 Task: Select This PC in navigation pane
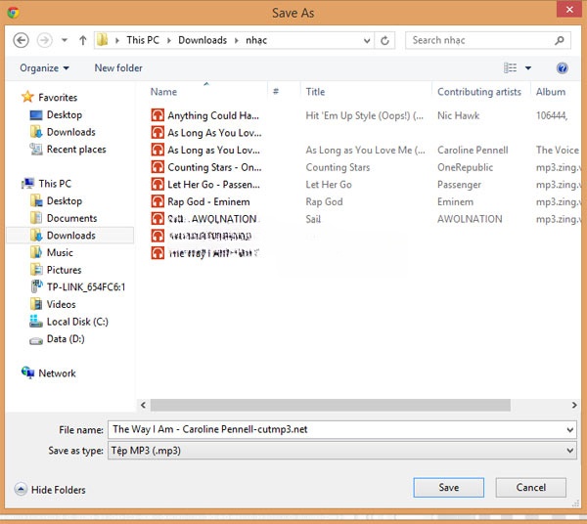coord(55,184)
